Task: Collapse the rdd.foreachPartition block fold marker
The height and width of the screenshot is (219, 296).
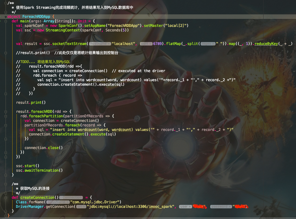Action: (x=6, y=116)
